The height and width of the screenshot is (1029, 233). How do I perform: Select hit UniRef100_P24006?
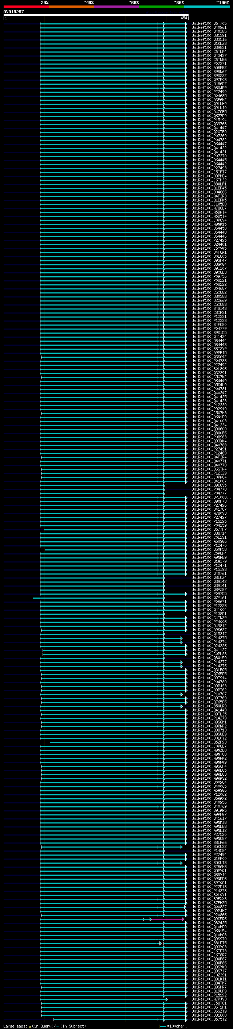(209, 622)
